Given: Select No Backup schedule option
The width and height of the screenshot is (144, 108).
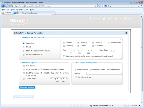Looking at the screenshot, I should coord(24,55).
